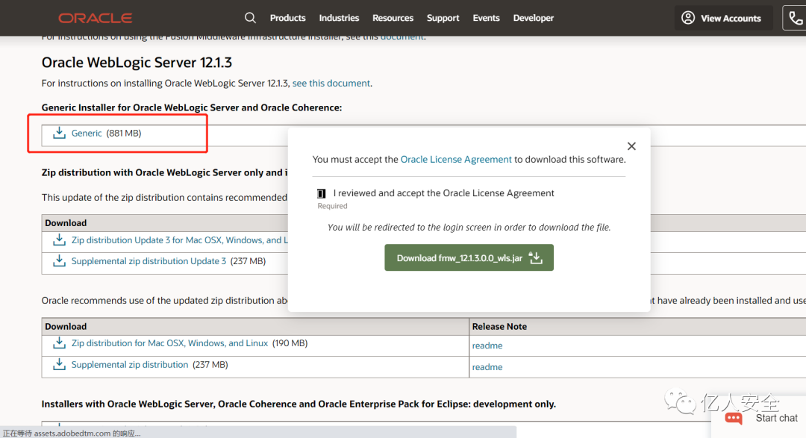The width and height of the screenshot is (806, 438).
Task: Click the red chat bubble icon
Action: point(734,419)
